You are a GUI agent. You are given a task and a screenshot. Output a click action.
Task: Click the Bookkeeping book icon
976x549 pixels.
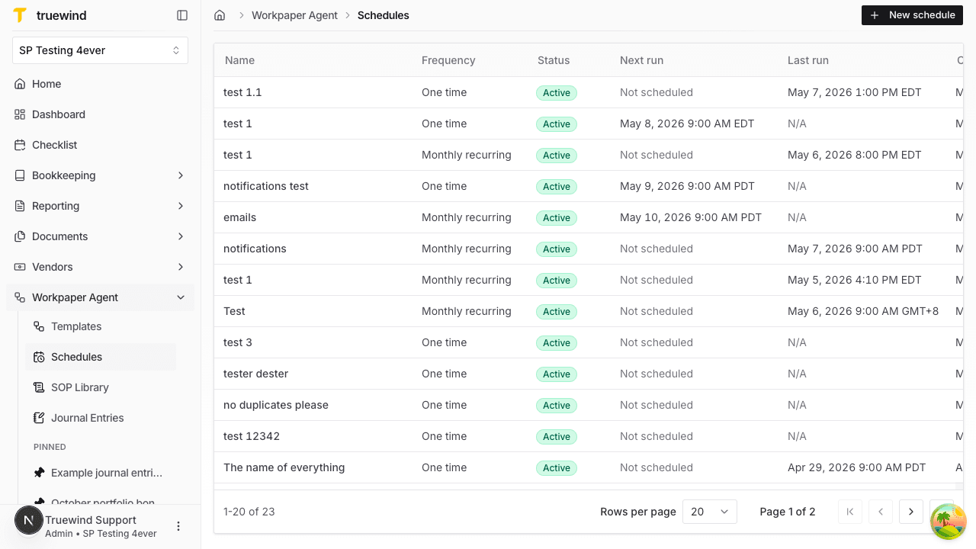20,175
